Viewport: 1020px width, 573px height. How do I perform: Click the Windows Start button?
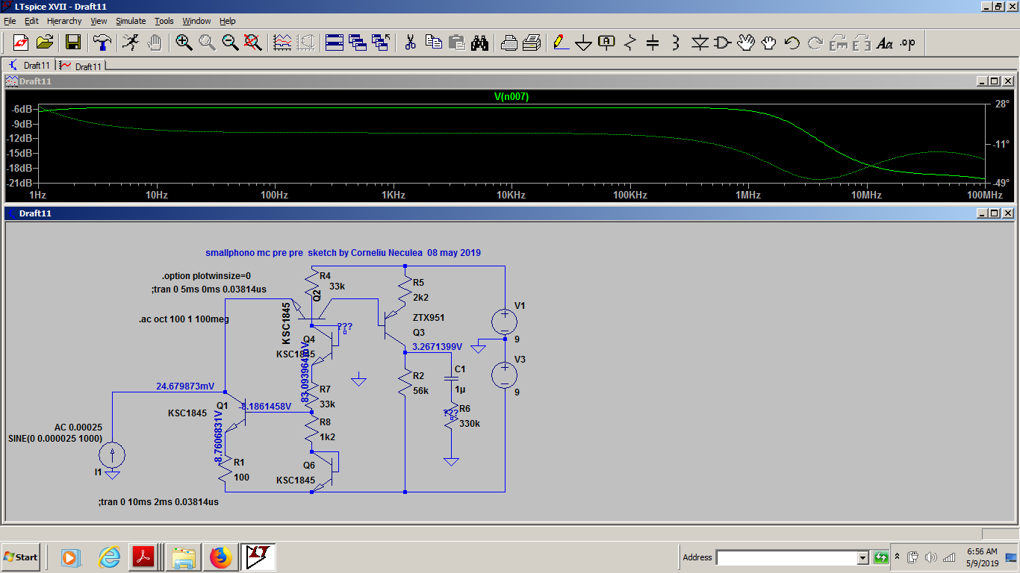(21, 557)
